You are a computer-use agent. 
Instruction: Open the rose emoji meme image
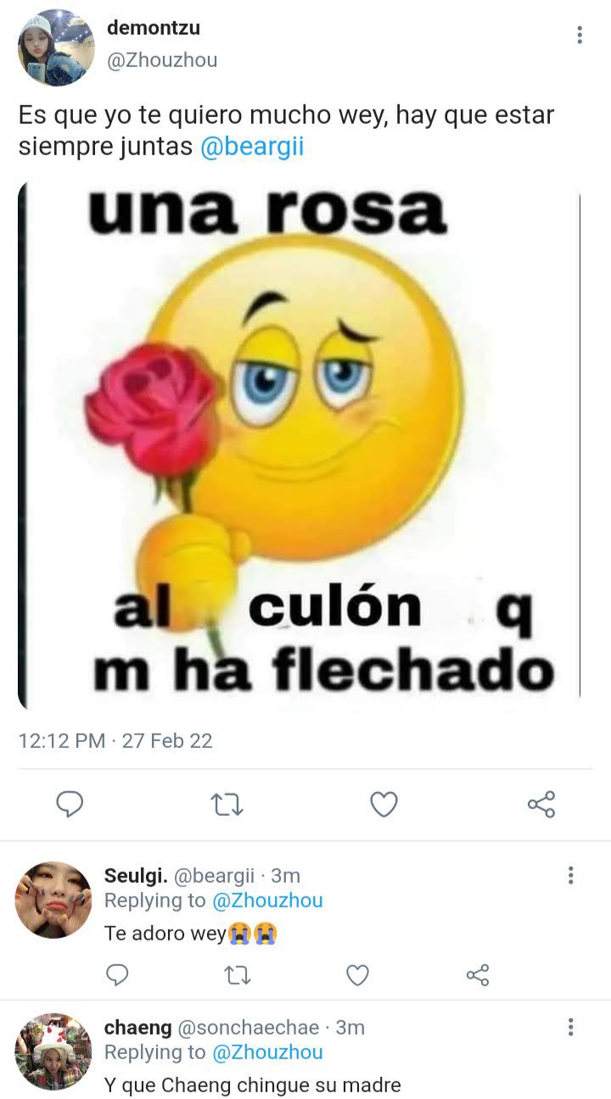click(299, 445)
